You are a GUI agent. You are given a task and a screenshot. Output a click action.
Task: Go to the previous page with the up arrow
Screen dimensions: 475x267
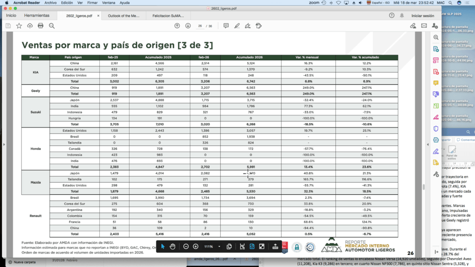coord(177,25)
